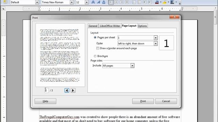Click the left indent marker on ruler
Image resolution: width=218 pixels, height=122 pixels.
pos(39,9)
